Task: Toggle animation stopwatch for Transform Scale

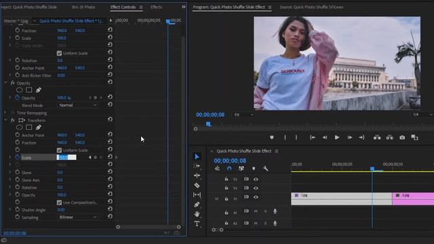Action: [x=18, y=157]
